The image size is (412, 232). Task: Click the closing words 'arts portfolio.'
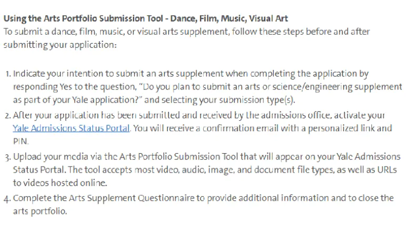[x=40, y=211]
